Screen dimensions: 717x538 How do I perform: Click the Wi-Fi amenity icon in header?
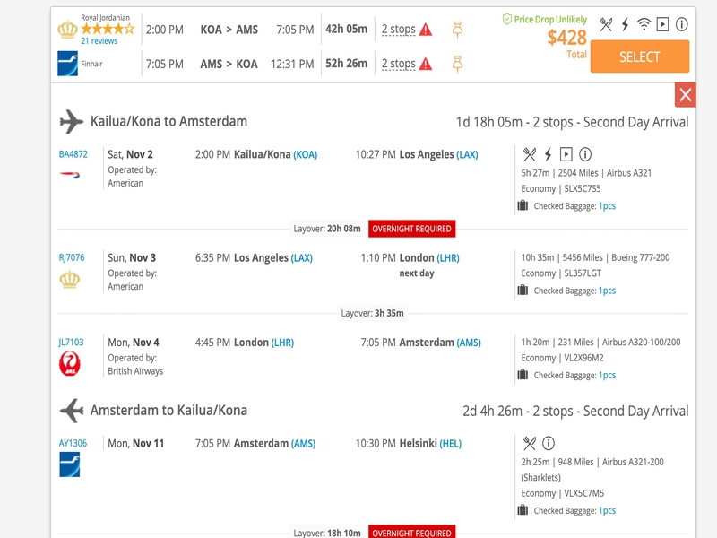click(644, 24)
